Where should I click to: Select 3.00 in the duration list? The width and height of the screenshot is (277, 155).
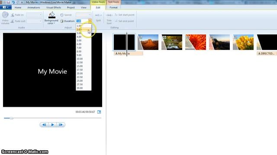(x=84, y=33)
